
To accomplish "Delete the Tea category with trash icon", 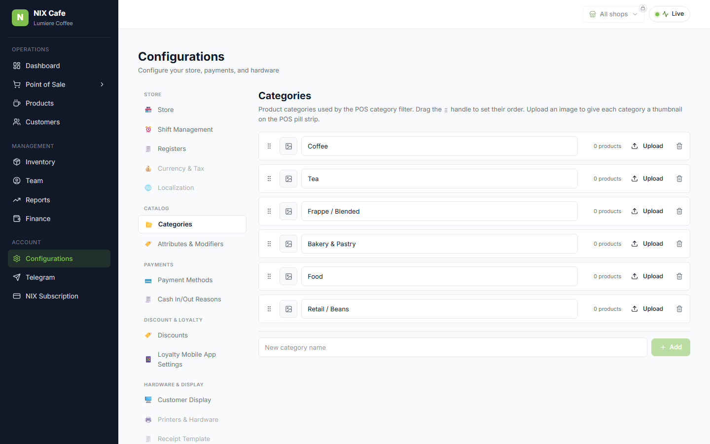I will pos(679,179).
